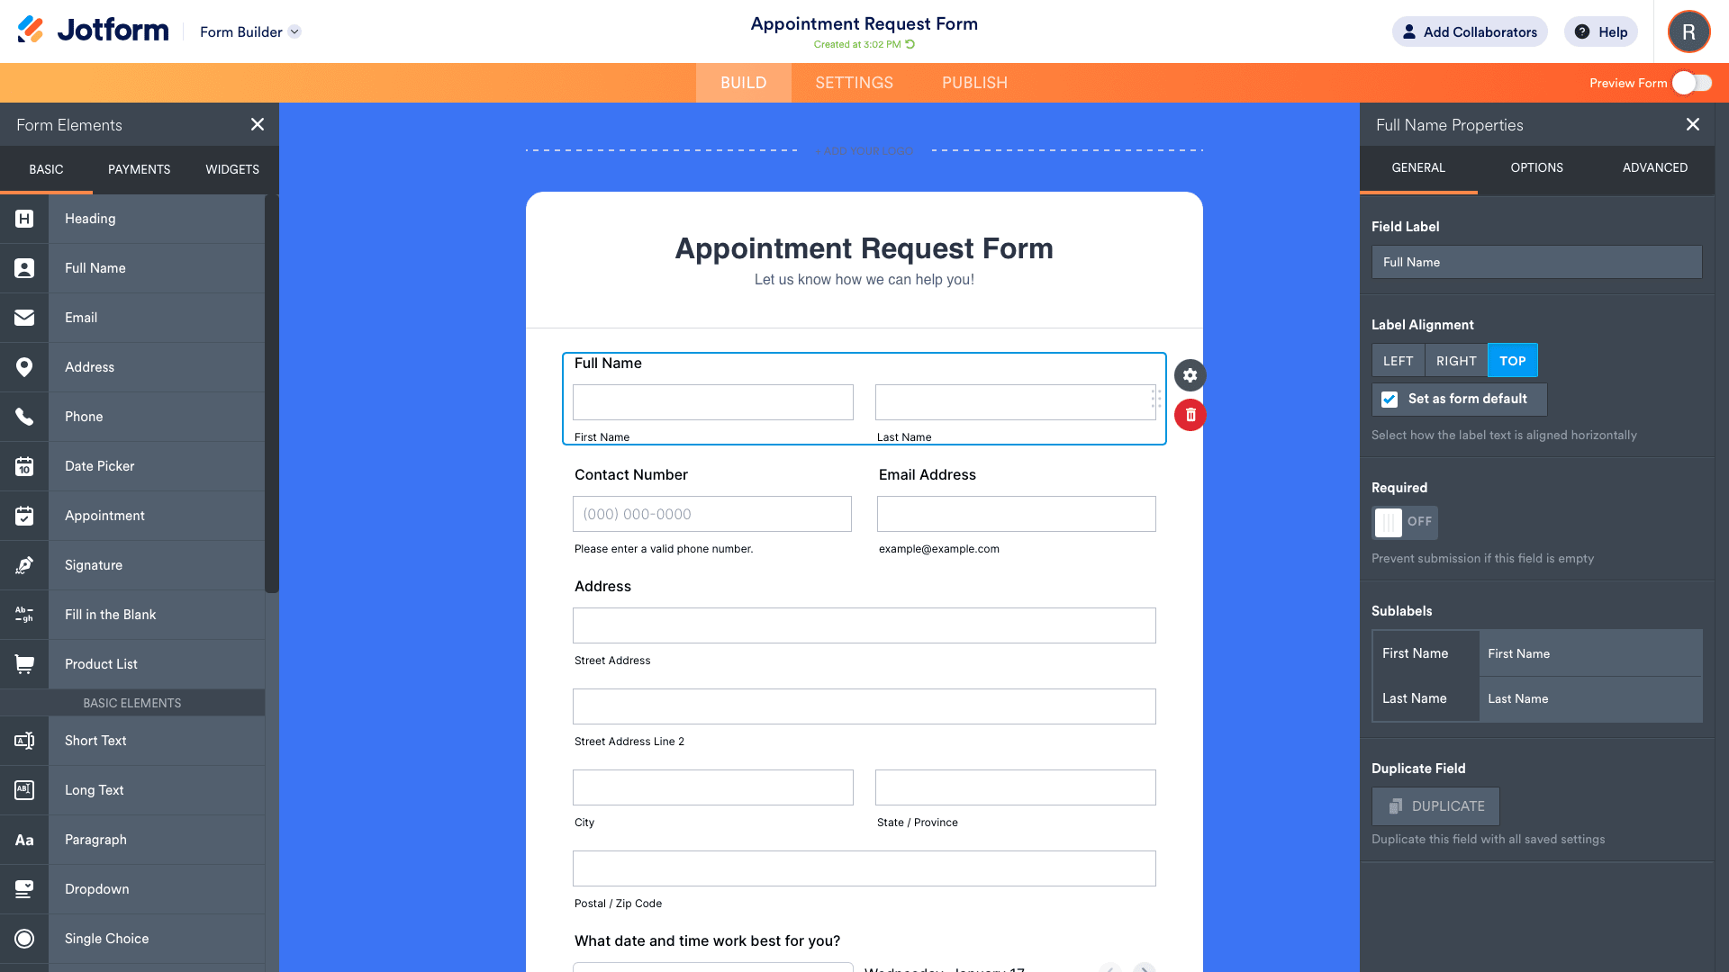Click the Date Picker element icon in sidebar
The image size is (1729, 972).
click(23, 465)
